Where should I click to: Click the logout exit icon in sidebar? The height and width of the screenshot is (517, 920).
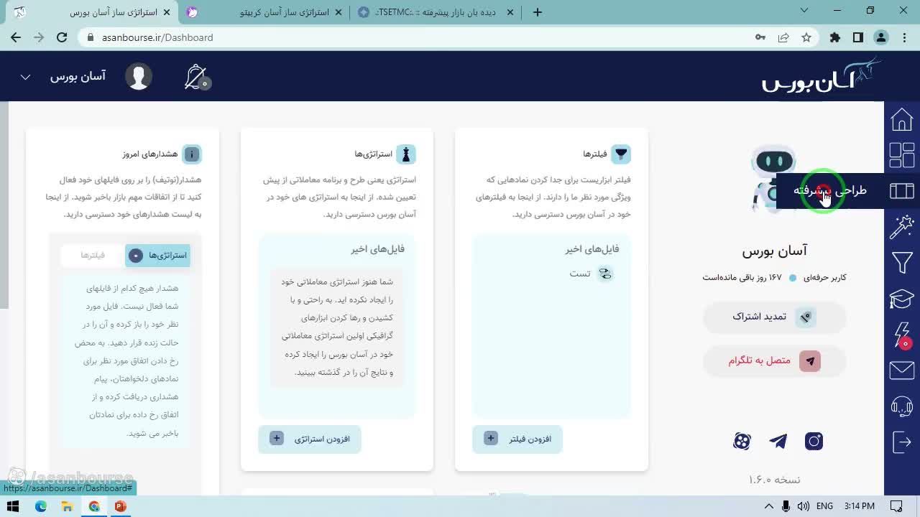[x=901, y=442]
